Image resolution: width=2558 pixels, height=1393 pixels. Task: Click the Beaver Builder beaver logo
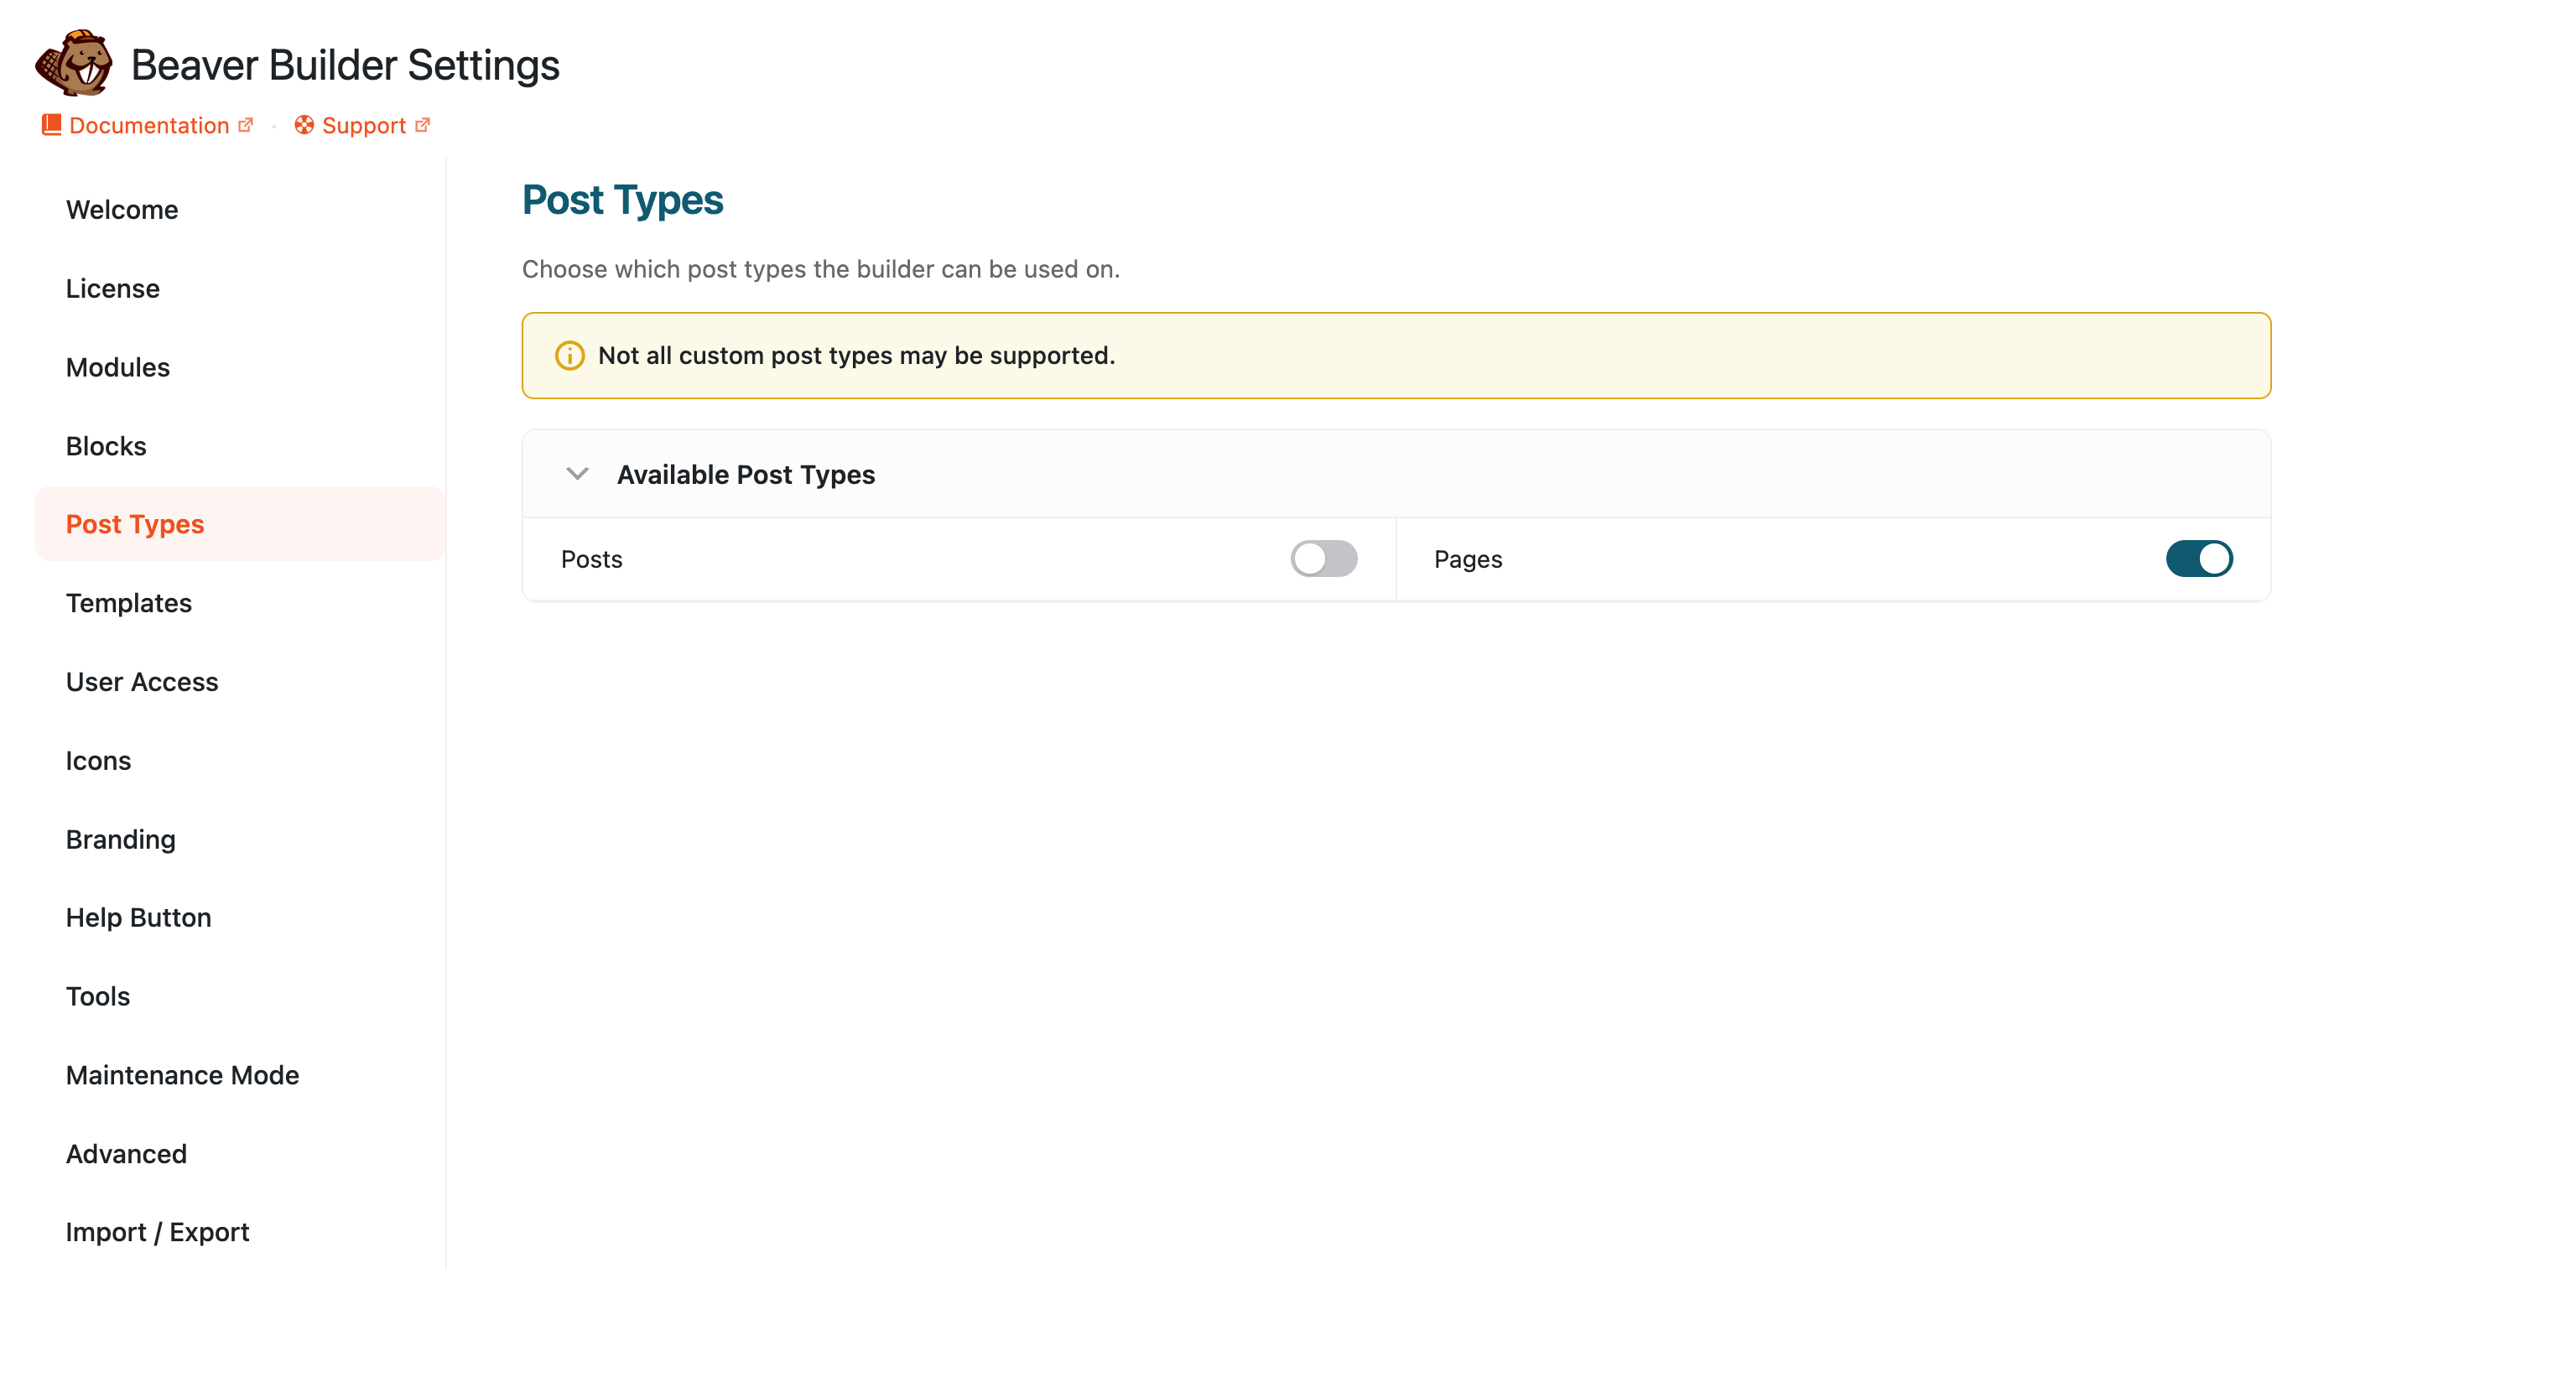tap(74, 63)
